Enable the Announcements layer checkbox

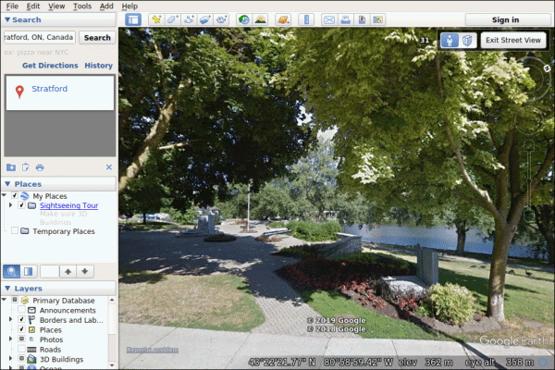(21, 310)
